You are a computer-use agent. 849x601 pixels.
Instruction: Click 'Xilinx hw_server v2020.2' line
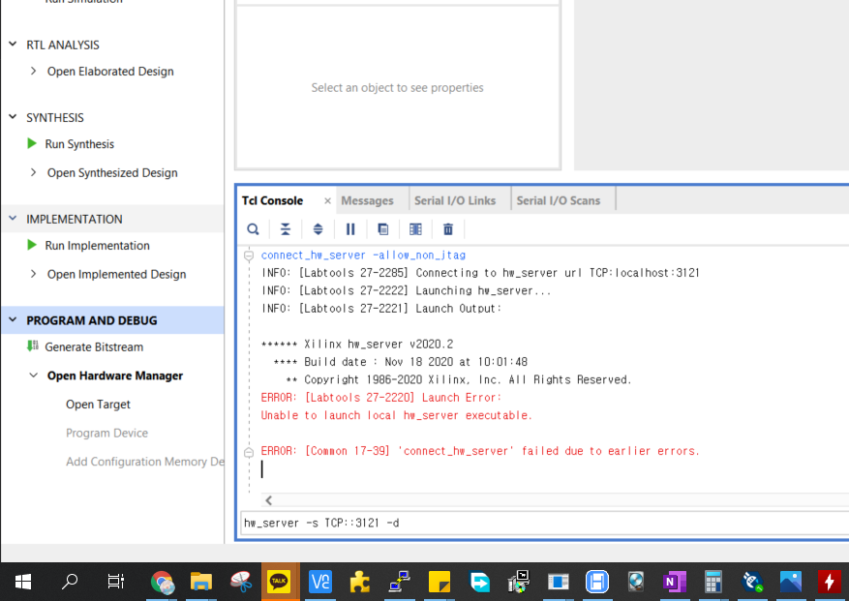pos(357,345)
